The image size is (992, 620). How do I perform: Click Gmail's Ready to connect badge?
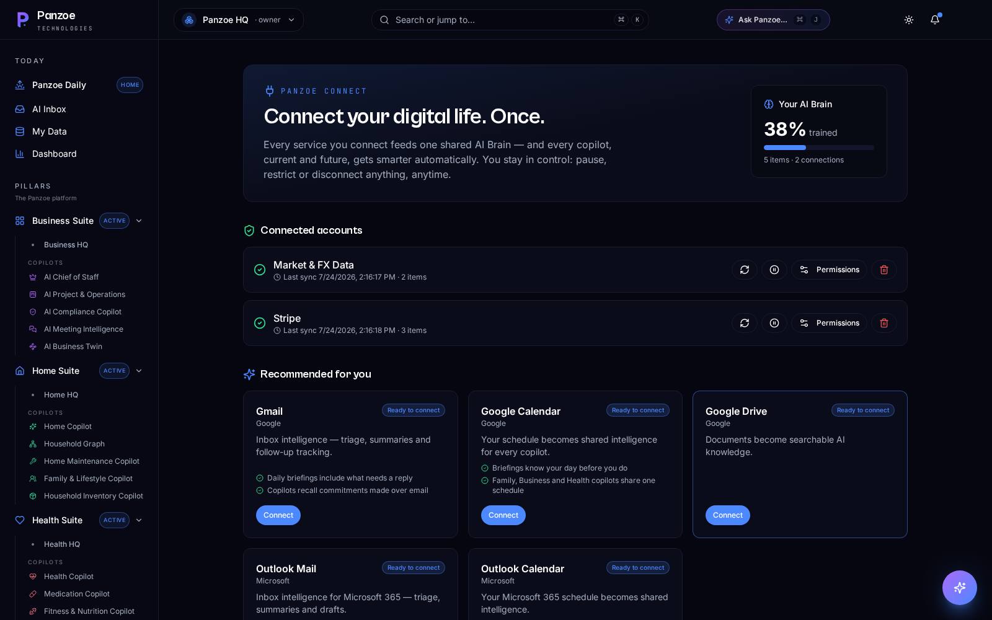point(414,410)
